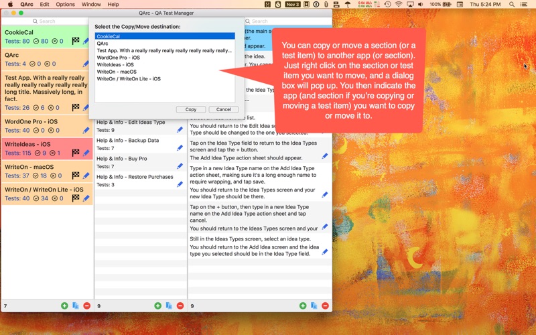Choose 'Test App. With a really...' destination entry

(x=165, y=50)
